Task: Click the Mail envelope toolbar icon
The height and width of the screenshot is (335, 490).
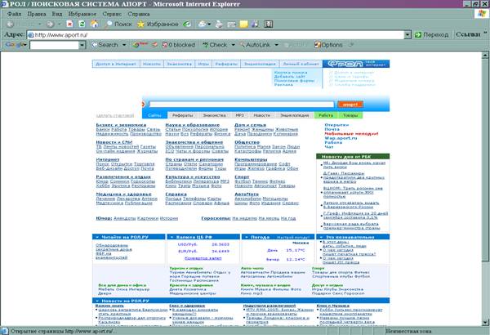Action: point(203,24)
